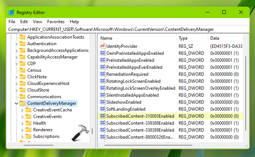Click the PreInstalledAppsEnabled DWORD icon
The height and width of the screenshot is (157, 255).
pos(103,60)
